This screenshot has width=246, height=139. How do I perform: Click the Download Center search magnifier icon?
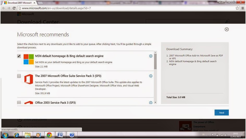pos(227,22)
